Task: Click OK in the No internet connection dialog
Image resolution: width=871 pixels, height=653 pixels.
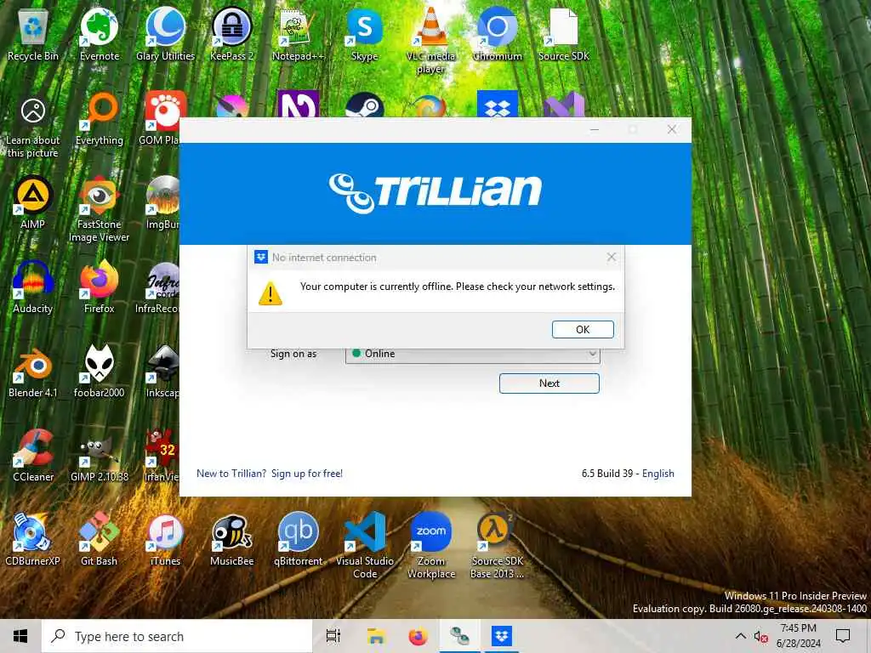Action: (x=583, y=329)
